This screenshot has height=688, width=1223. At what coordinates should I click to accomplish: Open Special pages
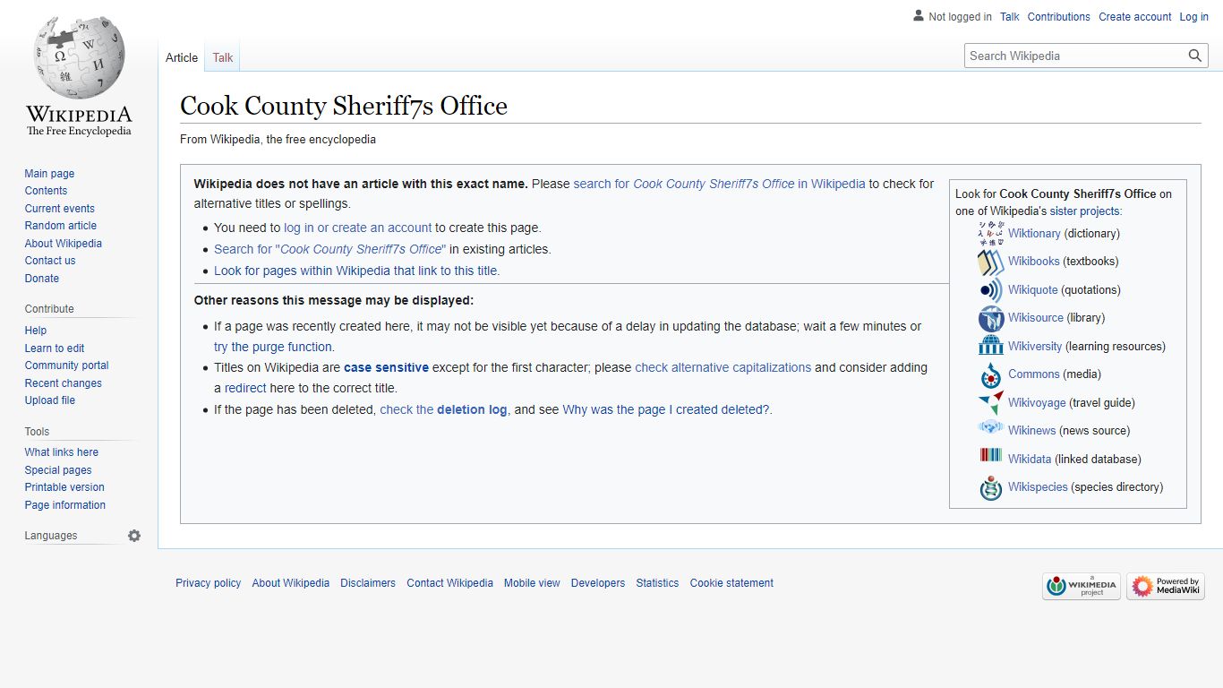pyautogui.click(x=58, y=470)
